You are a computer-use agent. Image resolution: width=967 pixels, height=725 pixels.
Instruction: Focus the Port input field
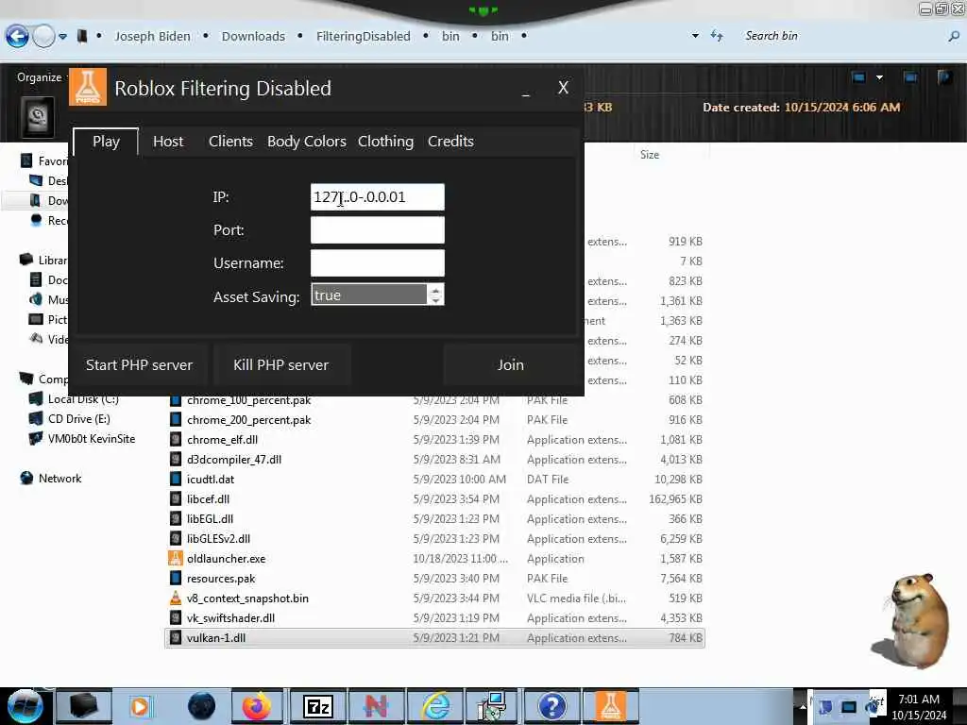378,230
